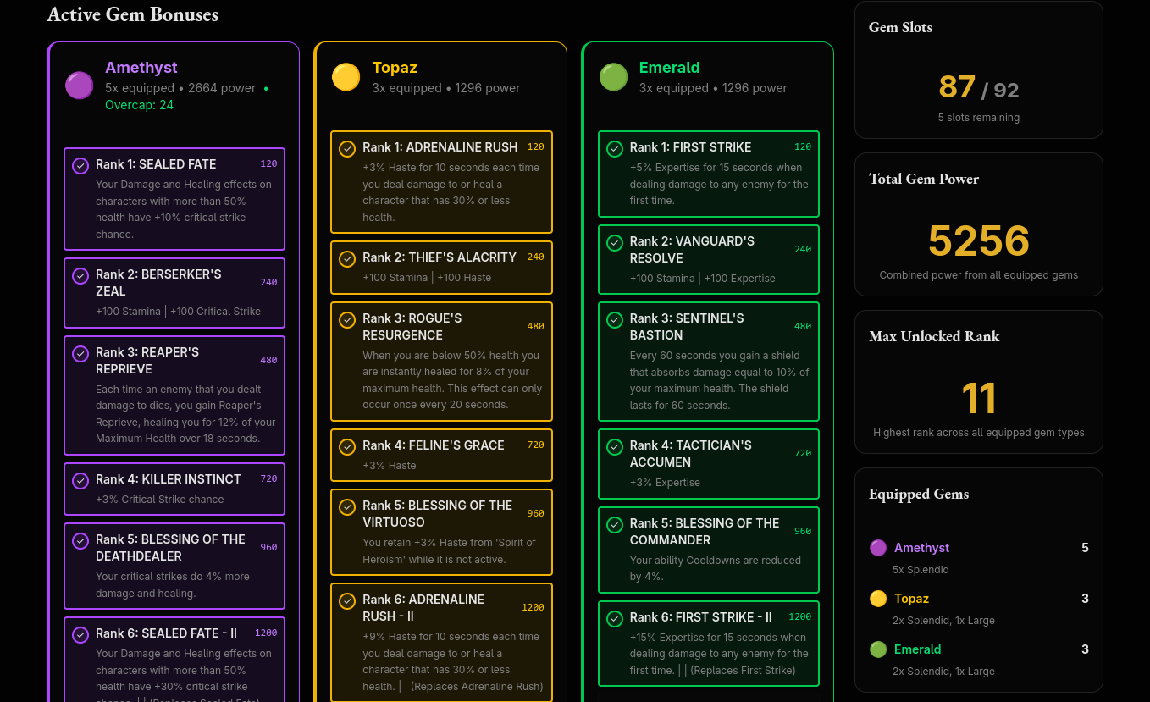This screenshot has width=1150, height=702.
Task: Click Topaz gem icon in Equipped Gems list
Action: pyautogui.click(x=878, y=599)
